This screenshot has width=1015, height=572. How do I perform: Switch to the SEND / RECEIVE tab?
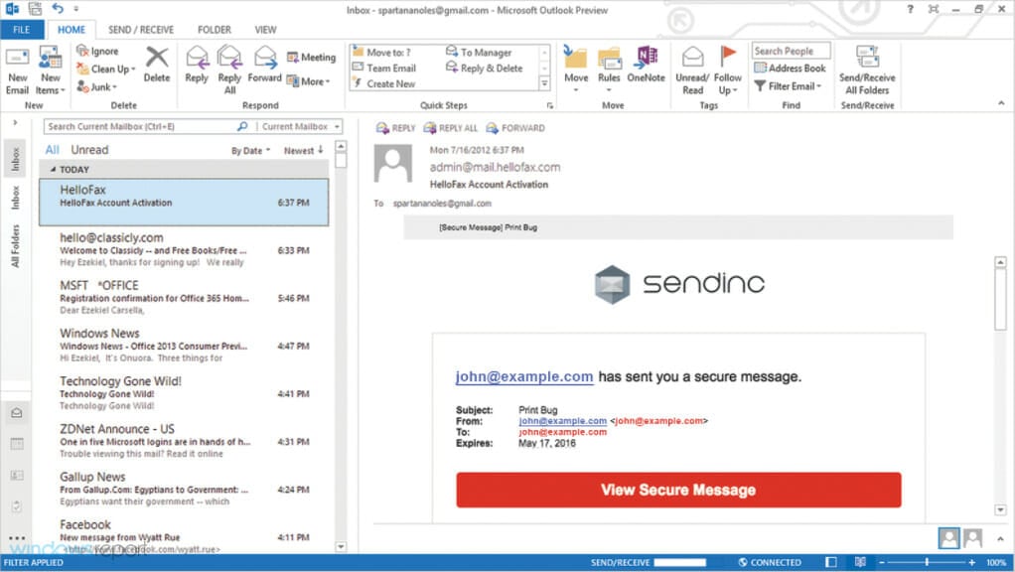(x=140, y=30)
